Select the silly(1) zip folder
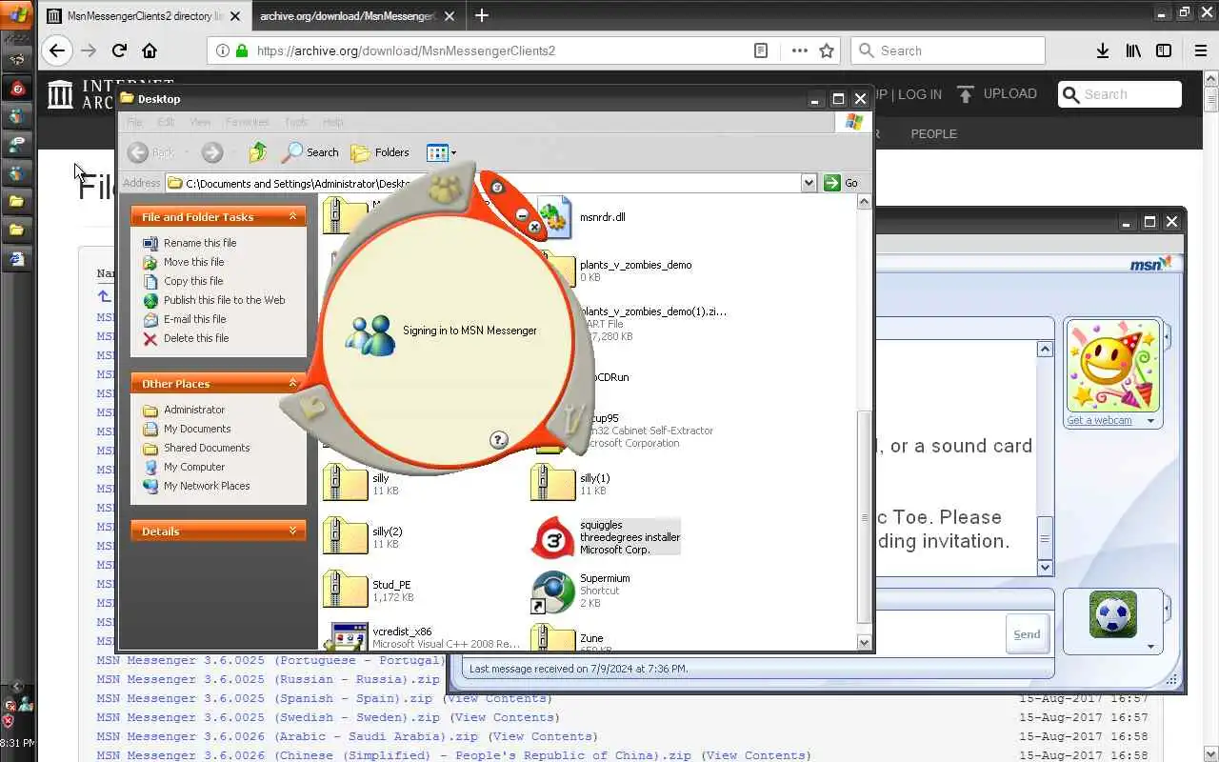 pos(553,481)
